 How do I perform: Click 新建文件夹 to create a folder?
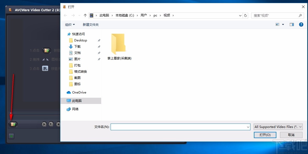pyautogui.click(x=90, y=24)
